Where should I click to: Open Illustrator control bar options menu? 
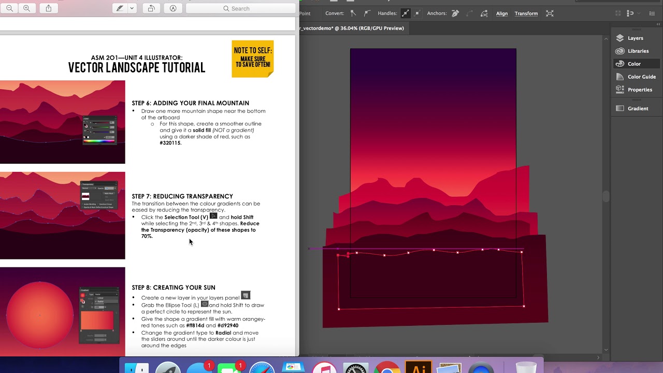[x=652, y=13]
